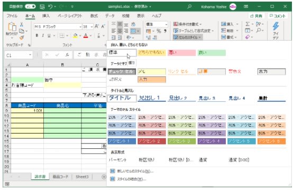Expand the font name dropdown
Screen dimensions: 293x190
point(80,27)
